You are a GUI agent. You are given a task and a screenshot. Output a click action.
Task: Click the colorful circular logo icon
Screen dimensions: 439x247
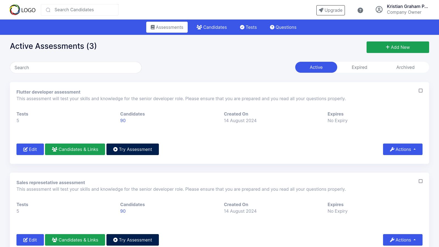click(x=15, y=10)
